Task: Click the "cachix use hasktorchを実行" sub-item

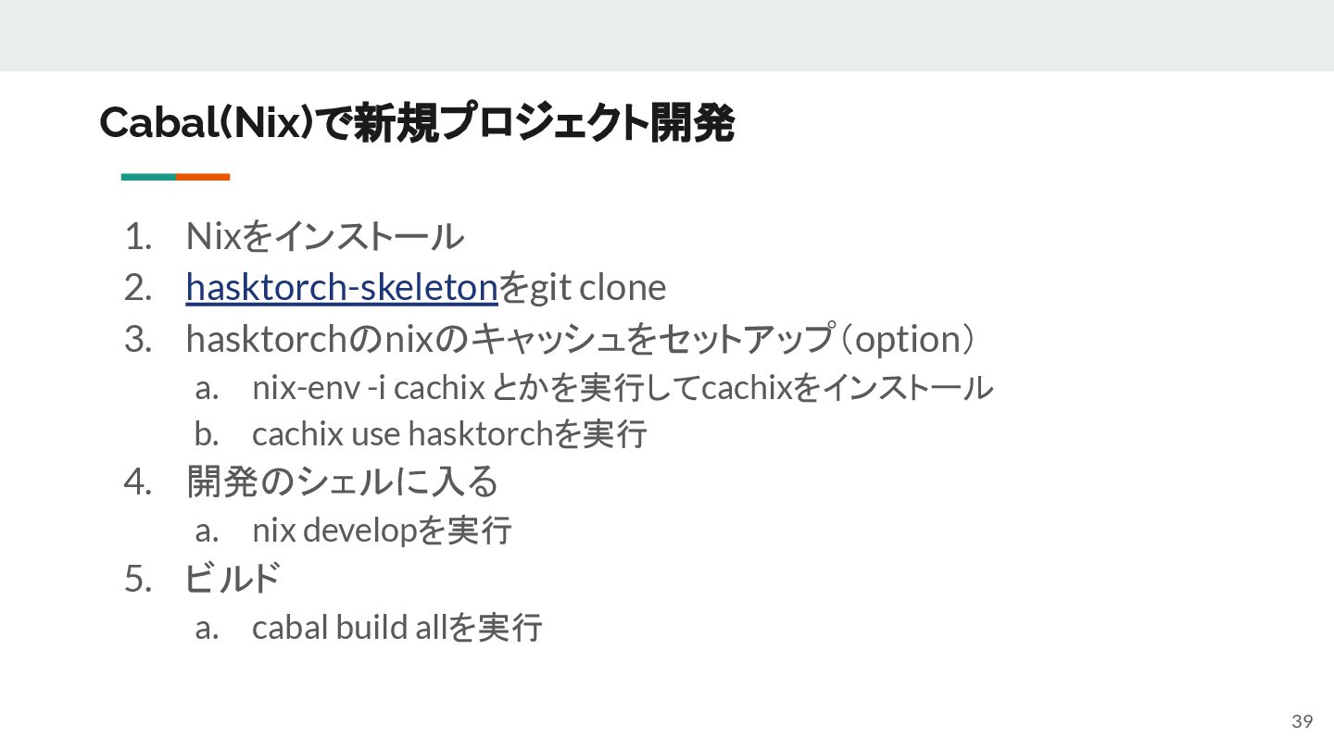Action: coord(449,434)
